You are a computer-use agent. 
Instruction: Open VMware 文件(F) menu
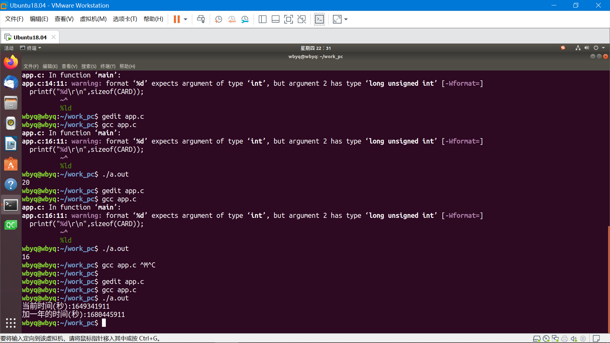(14, 19)
